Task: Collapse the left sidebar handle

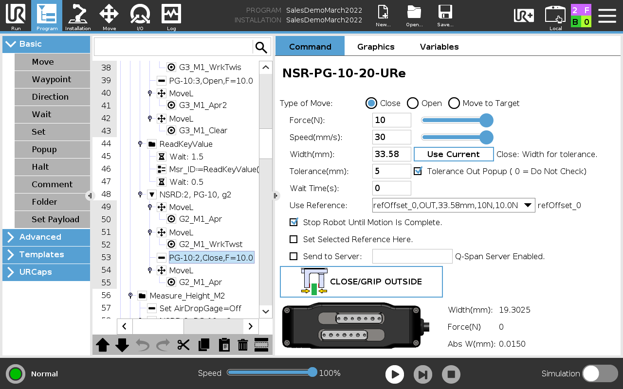Action: coord(90,195)
